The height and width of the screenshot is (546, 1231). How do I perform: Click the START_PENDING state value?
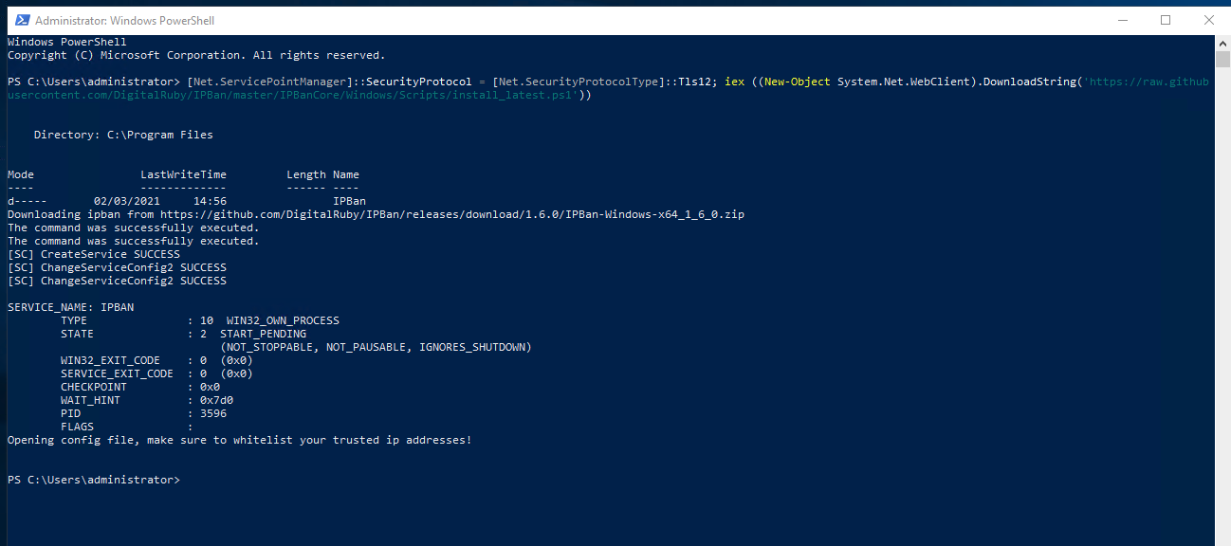click(263, 335)
